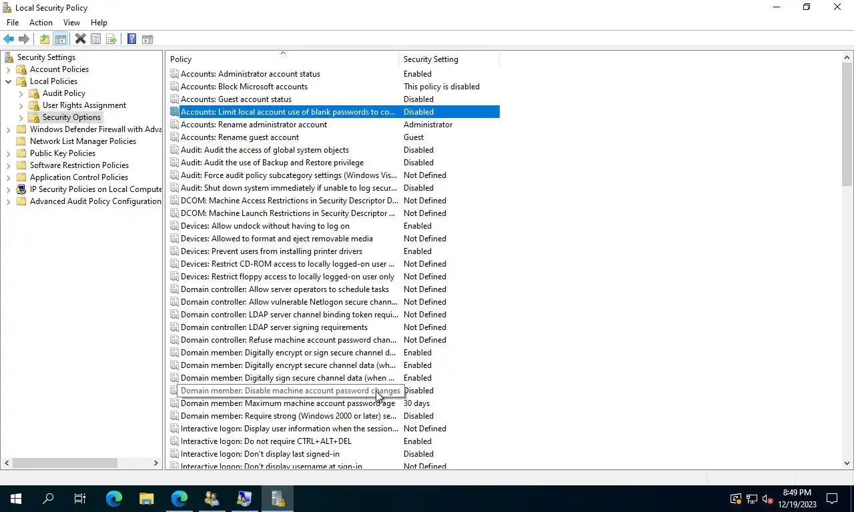Expand the User Rights Assignment arrow
The width and height of the screenshot is (854, 512).
(21, 105)
